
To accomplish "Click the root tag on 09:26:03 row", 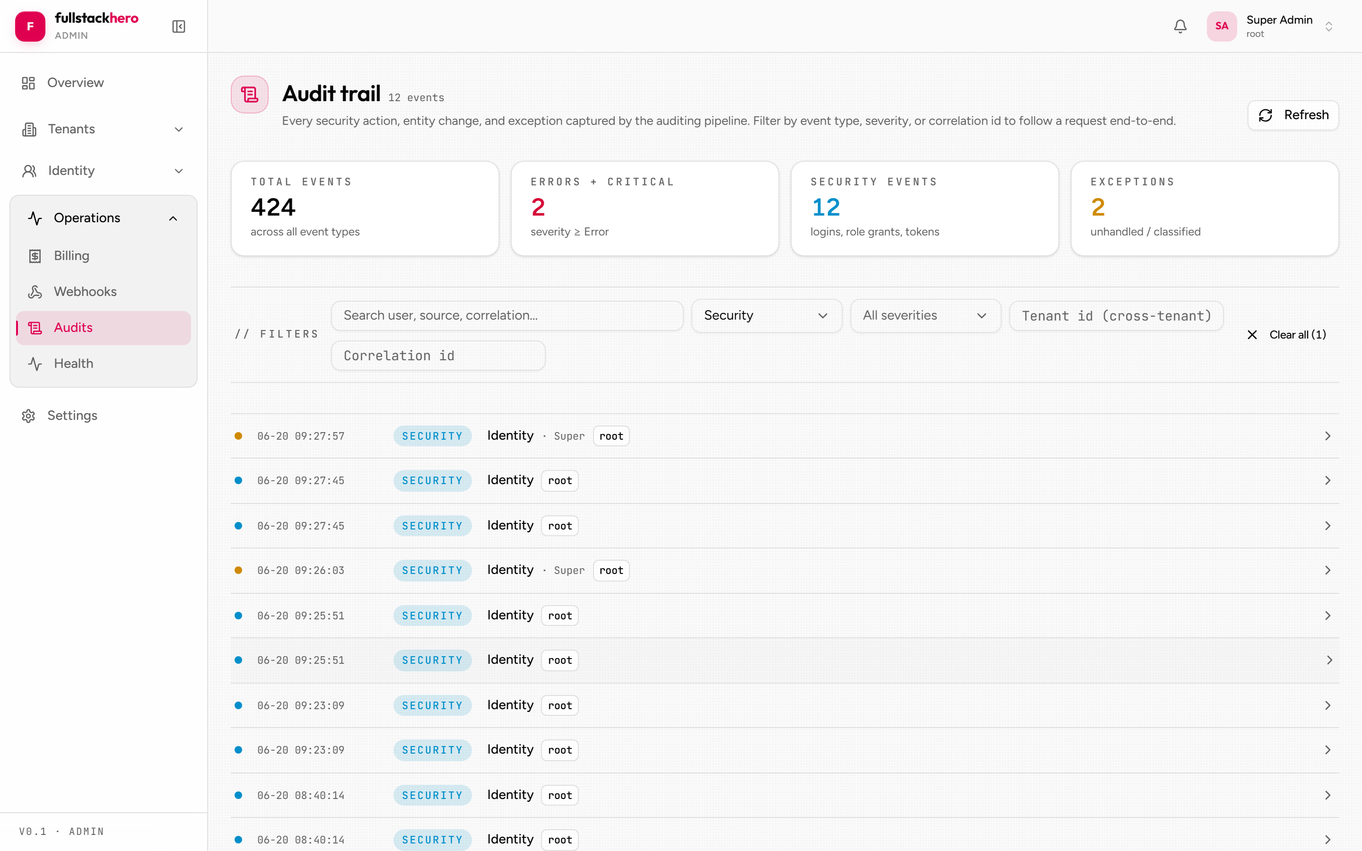I will coord(611,571).
